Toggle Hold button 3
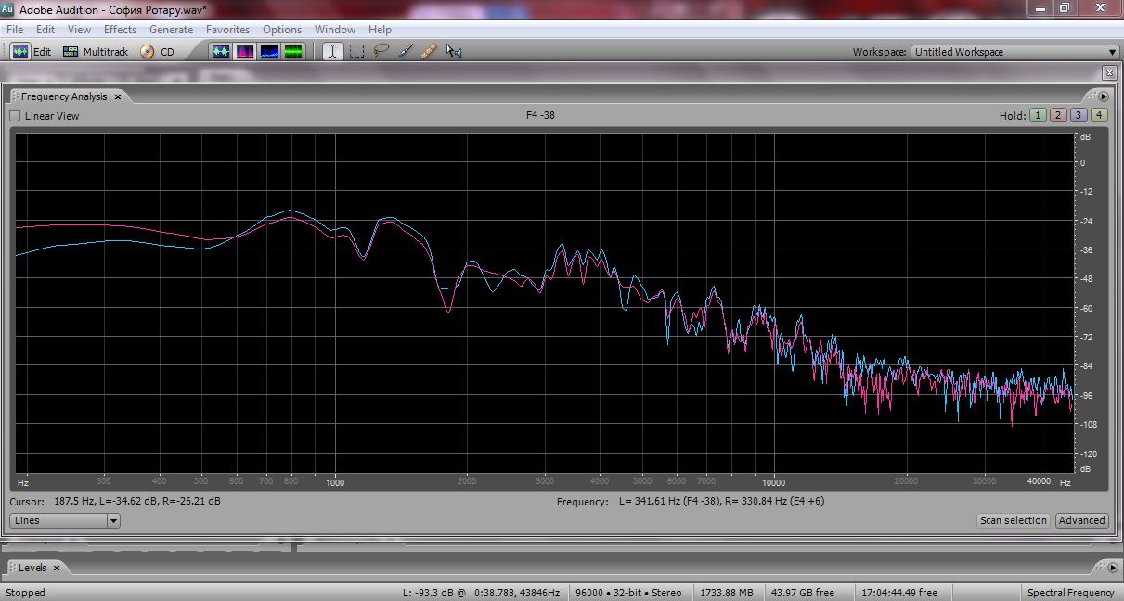 (x=1078, y=116)
